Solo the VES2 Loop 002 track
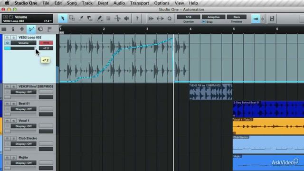This screenshot has width=304, height=171. pyautogui.click(x=14, y=38)
